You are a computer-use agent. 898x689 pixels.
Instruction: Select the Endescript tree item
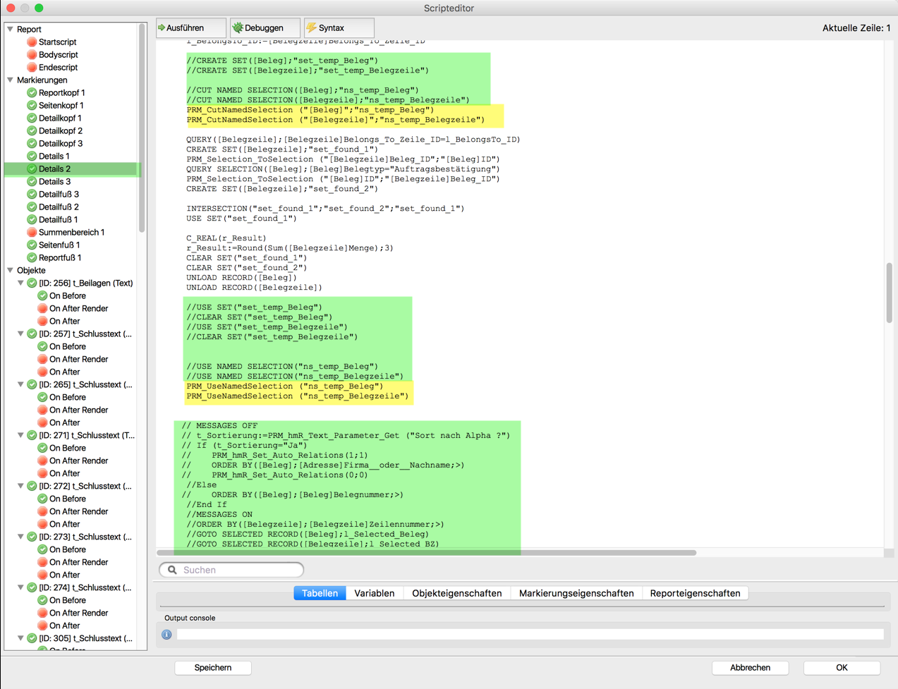click(x=58, y=68)
